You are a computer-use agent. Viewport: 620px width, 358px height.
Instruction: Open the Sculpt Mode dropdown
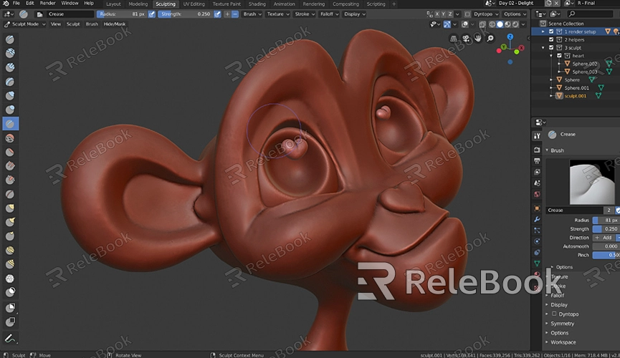point(24,24)
